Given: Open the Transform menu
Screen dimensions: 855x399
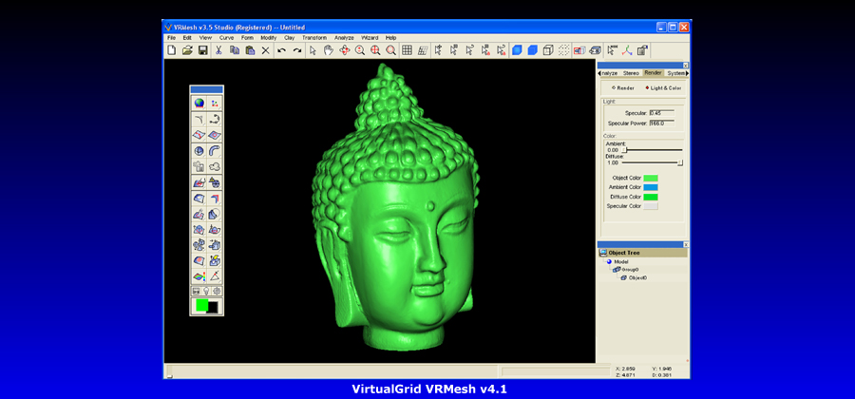Looking at the screenshot, I should click(314, 38).
